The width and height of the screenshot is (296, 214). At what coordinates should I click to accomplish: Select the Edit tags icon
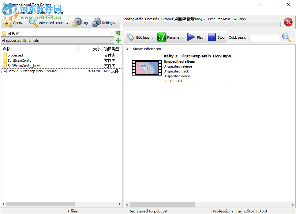point(131,37)
